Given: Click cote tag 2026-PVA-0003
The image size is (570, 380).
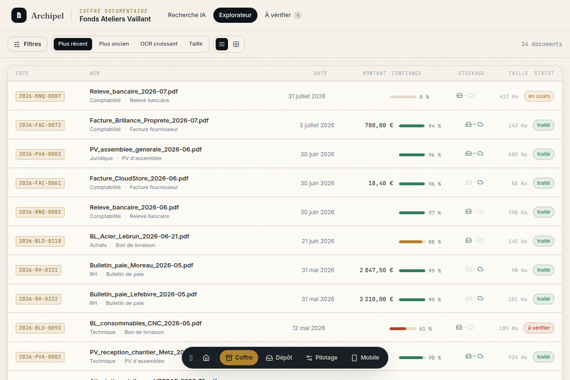Looking at the screenshot, I should tap(40, 154).
